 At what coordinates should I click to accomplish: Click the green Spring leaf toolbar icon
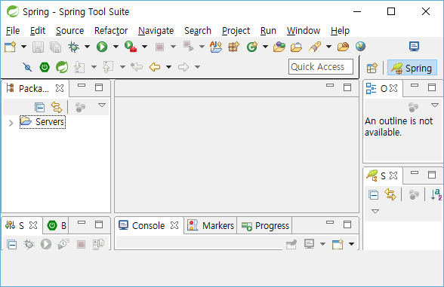click(x=62, y=67)
